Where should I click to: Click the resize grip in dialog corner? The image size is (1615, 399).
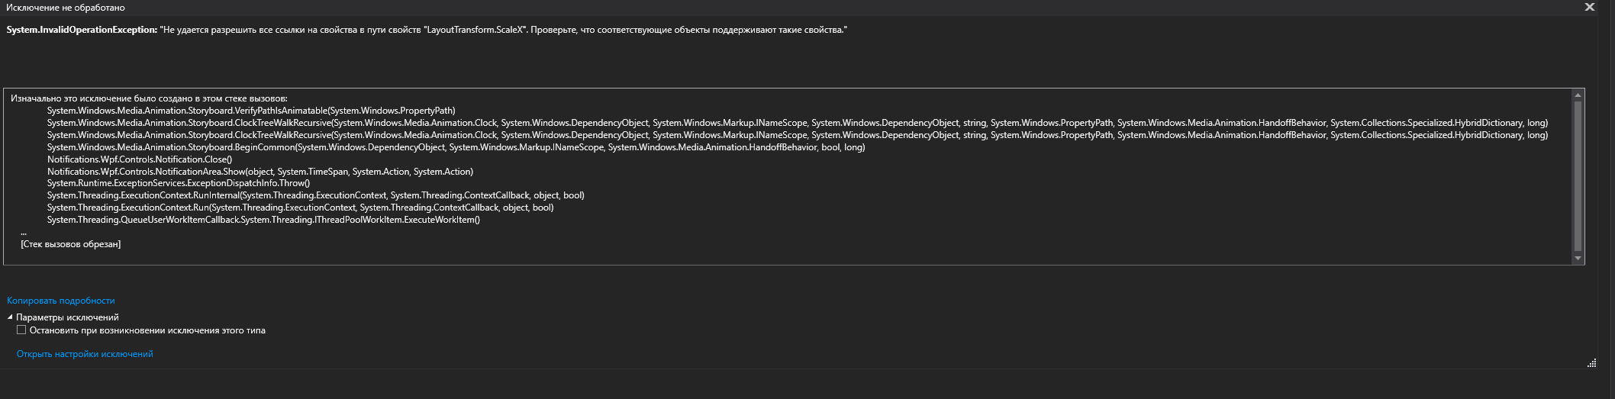pos(1591,363)
